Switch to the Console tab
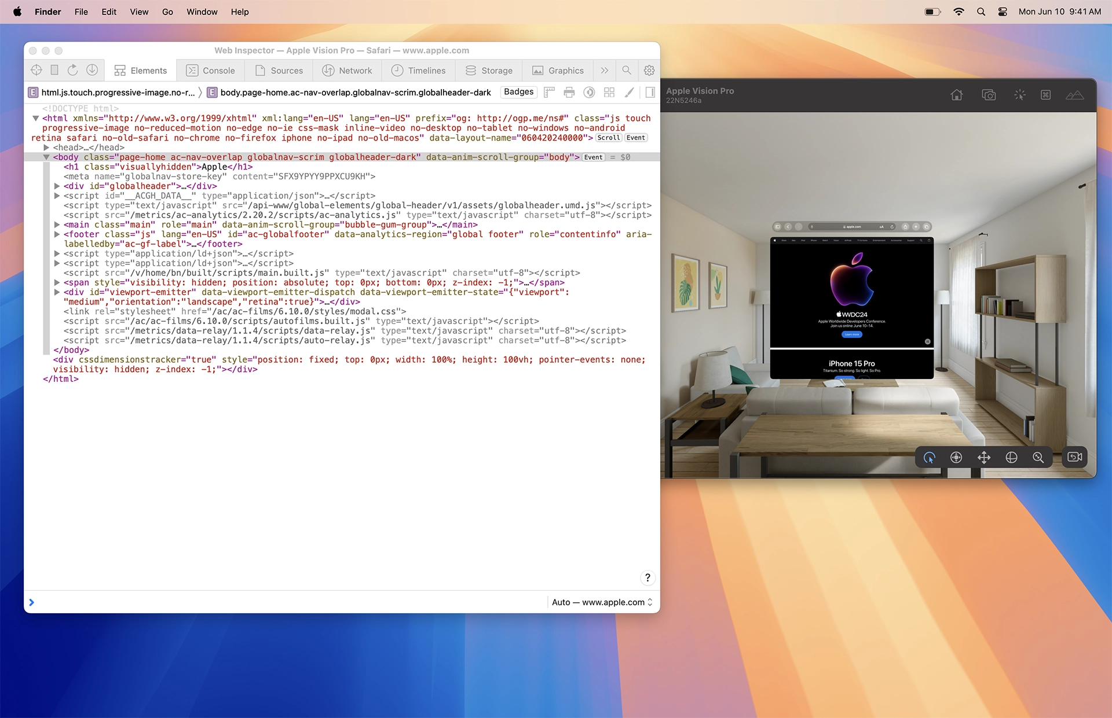The height and width of the screenshot is (718, 1112). (x=211, y=70)
